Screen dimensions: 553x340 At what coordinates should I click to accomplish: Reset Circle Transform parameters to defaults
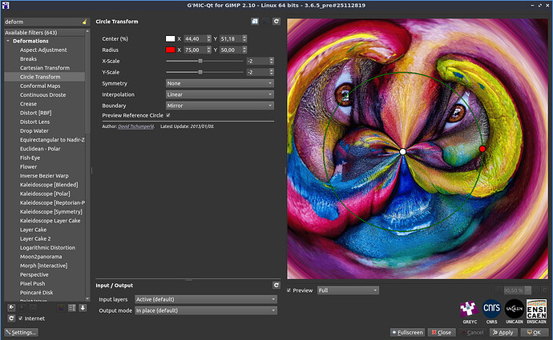click(x=276, y=22)
